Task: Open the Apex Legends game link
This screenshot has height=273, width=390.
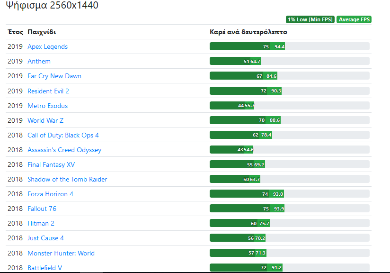Action: (x=47, y=46)
